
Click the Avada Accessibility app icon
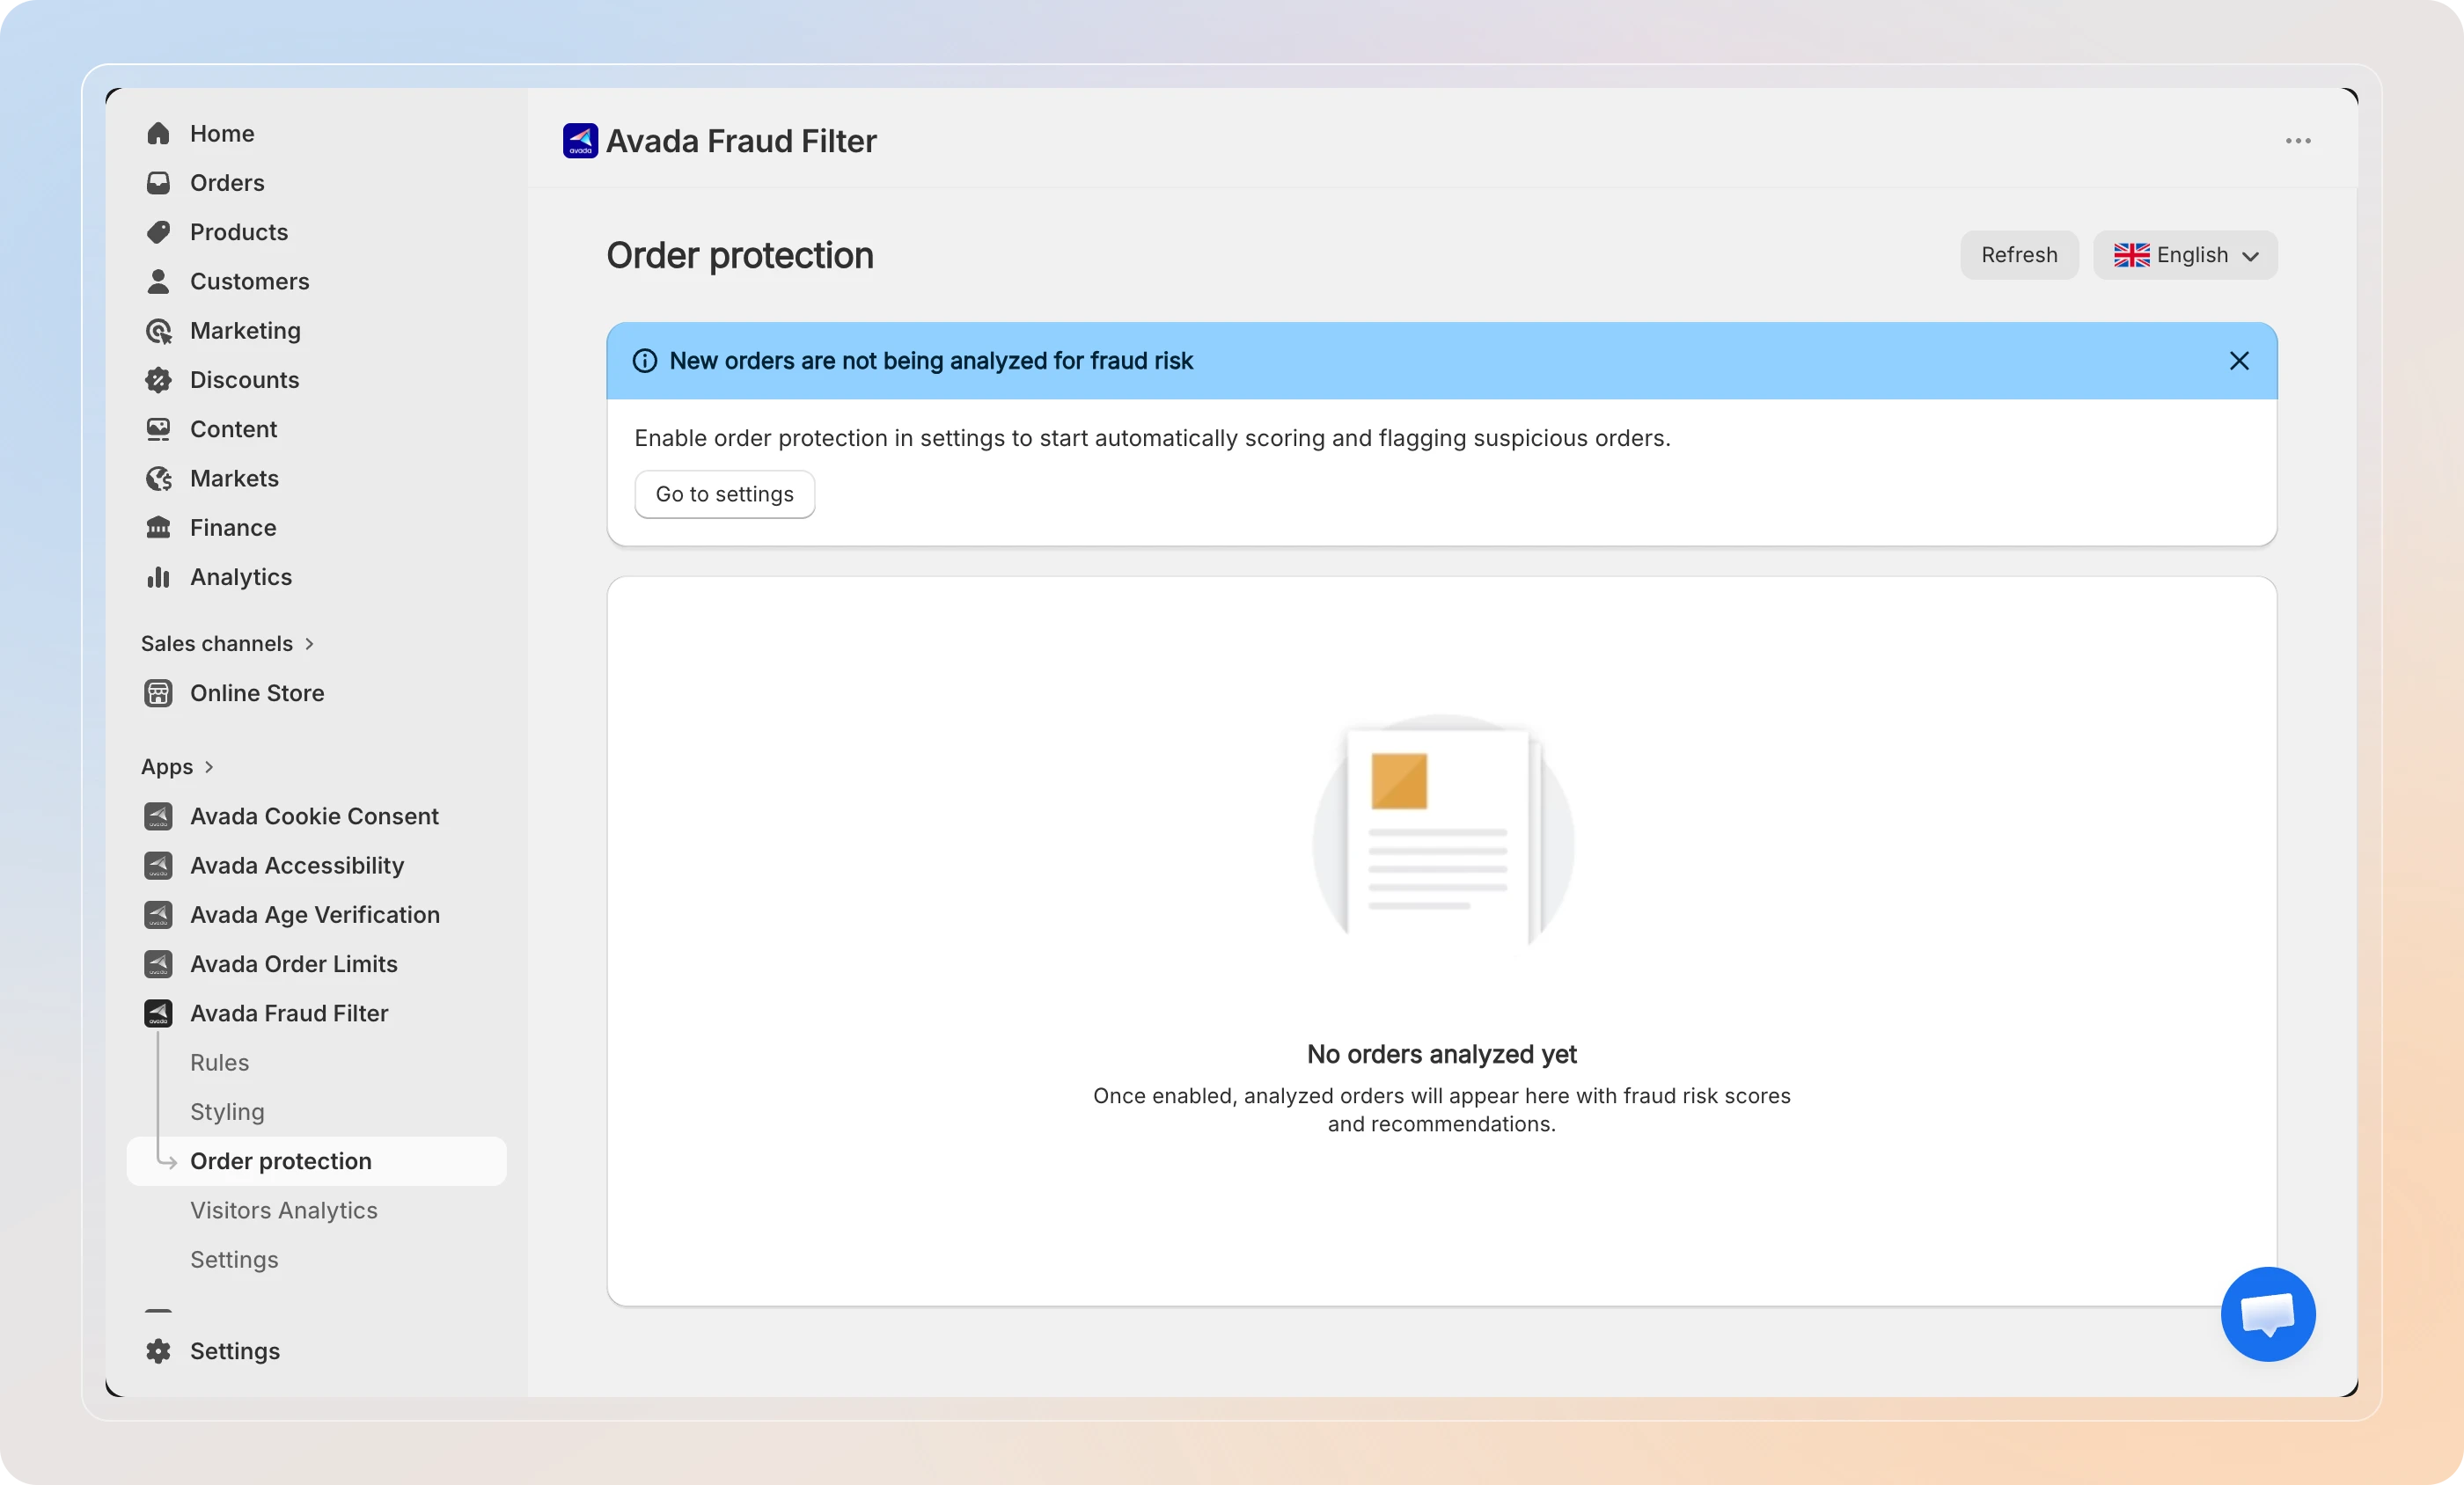tap(158, 865)
